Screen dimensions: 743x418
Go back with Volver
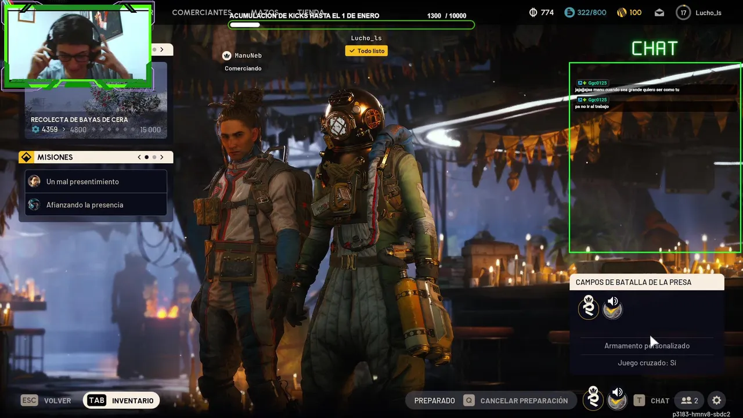coord(57,401)
